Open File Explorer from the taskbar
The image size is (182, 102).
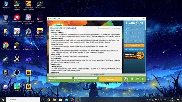(x=55, y=99)
